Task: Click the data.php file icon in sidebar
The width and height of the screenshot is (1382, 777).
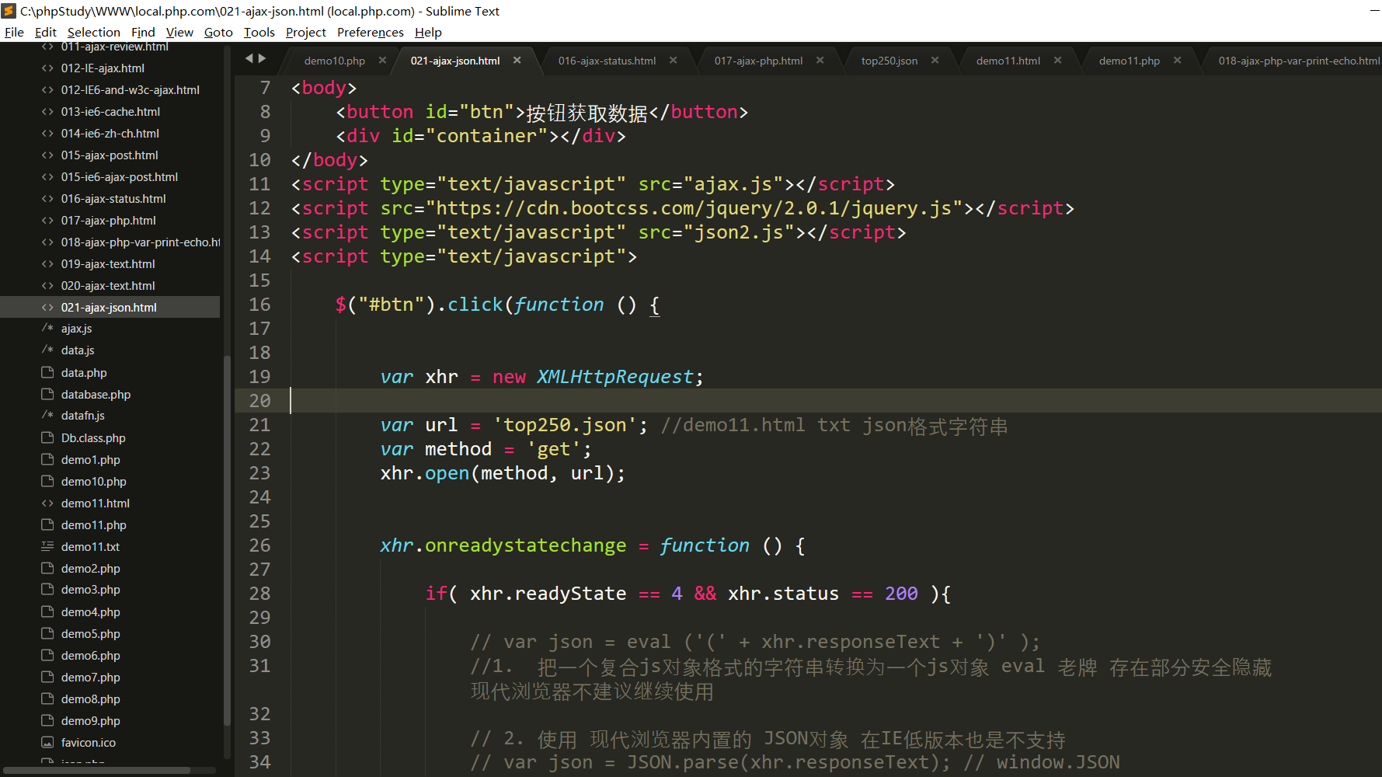Action: click(x=47, y=372)
